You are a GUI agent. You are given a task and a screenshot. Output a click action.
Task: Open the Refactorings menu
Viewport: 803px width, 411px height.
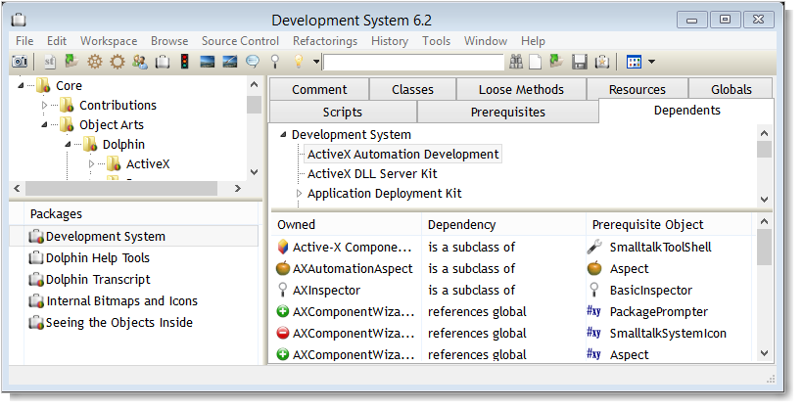(325, 41)
